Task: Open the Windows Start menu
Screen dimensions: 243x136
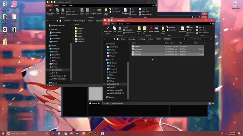Action: (x=3, y=133)
